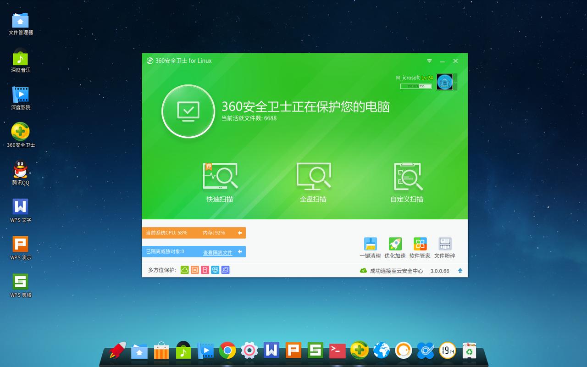Click the green check connection status icon
The image size is (587, 367).
coord(363,271)
